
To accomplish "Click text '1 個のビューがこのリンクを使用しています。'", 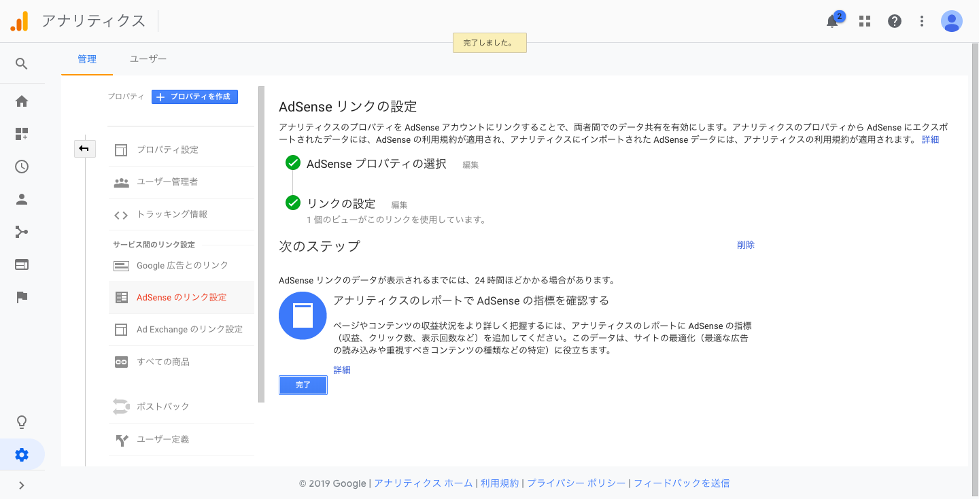I will (x=396, y=220).
